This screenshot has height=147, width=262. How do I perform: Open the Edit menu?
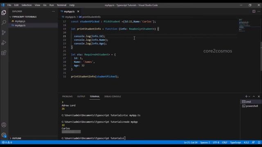click(x=16, y=5)
